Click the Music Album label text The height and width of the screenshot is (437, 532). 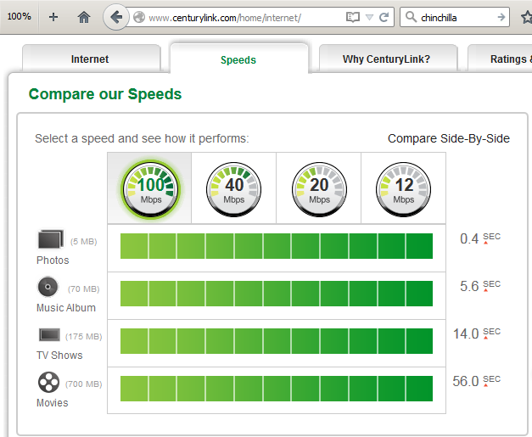66,308
